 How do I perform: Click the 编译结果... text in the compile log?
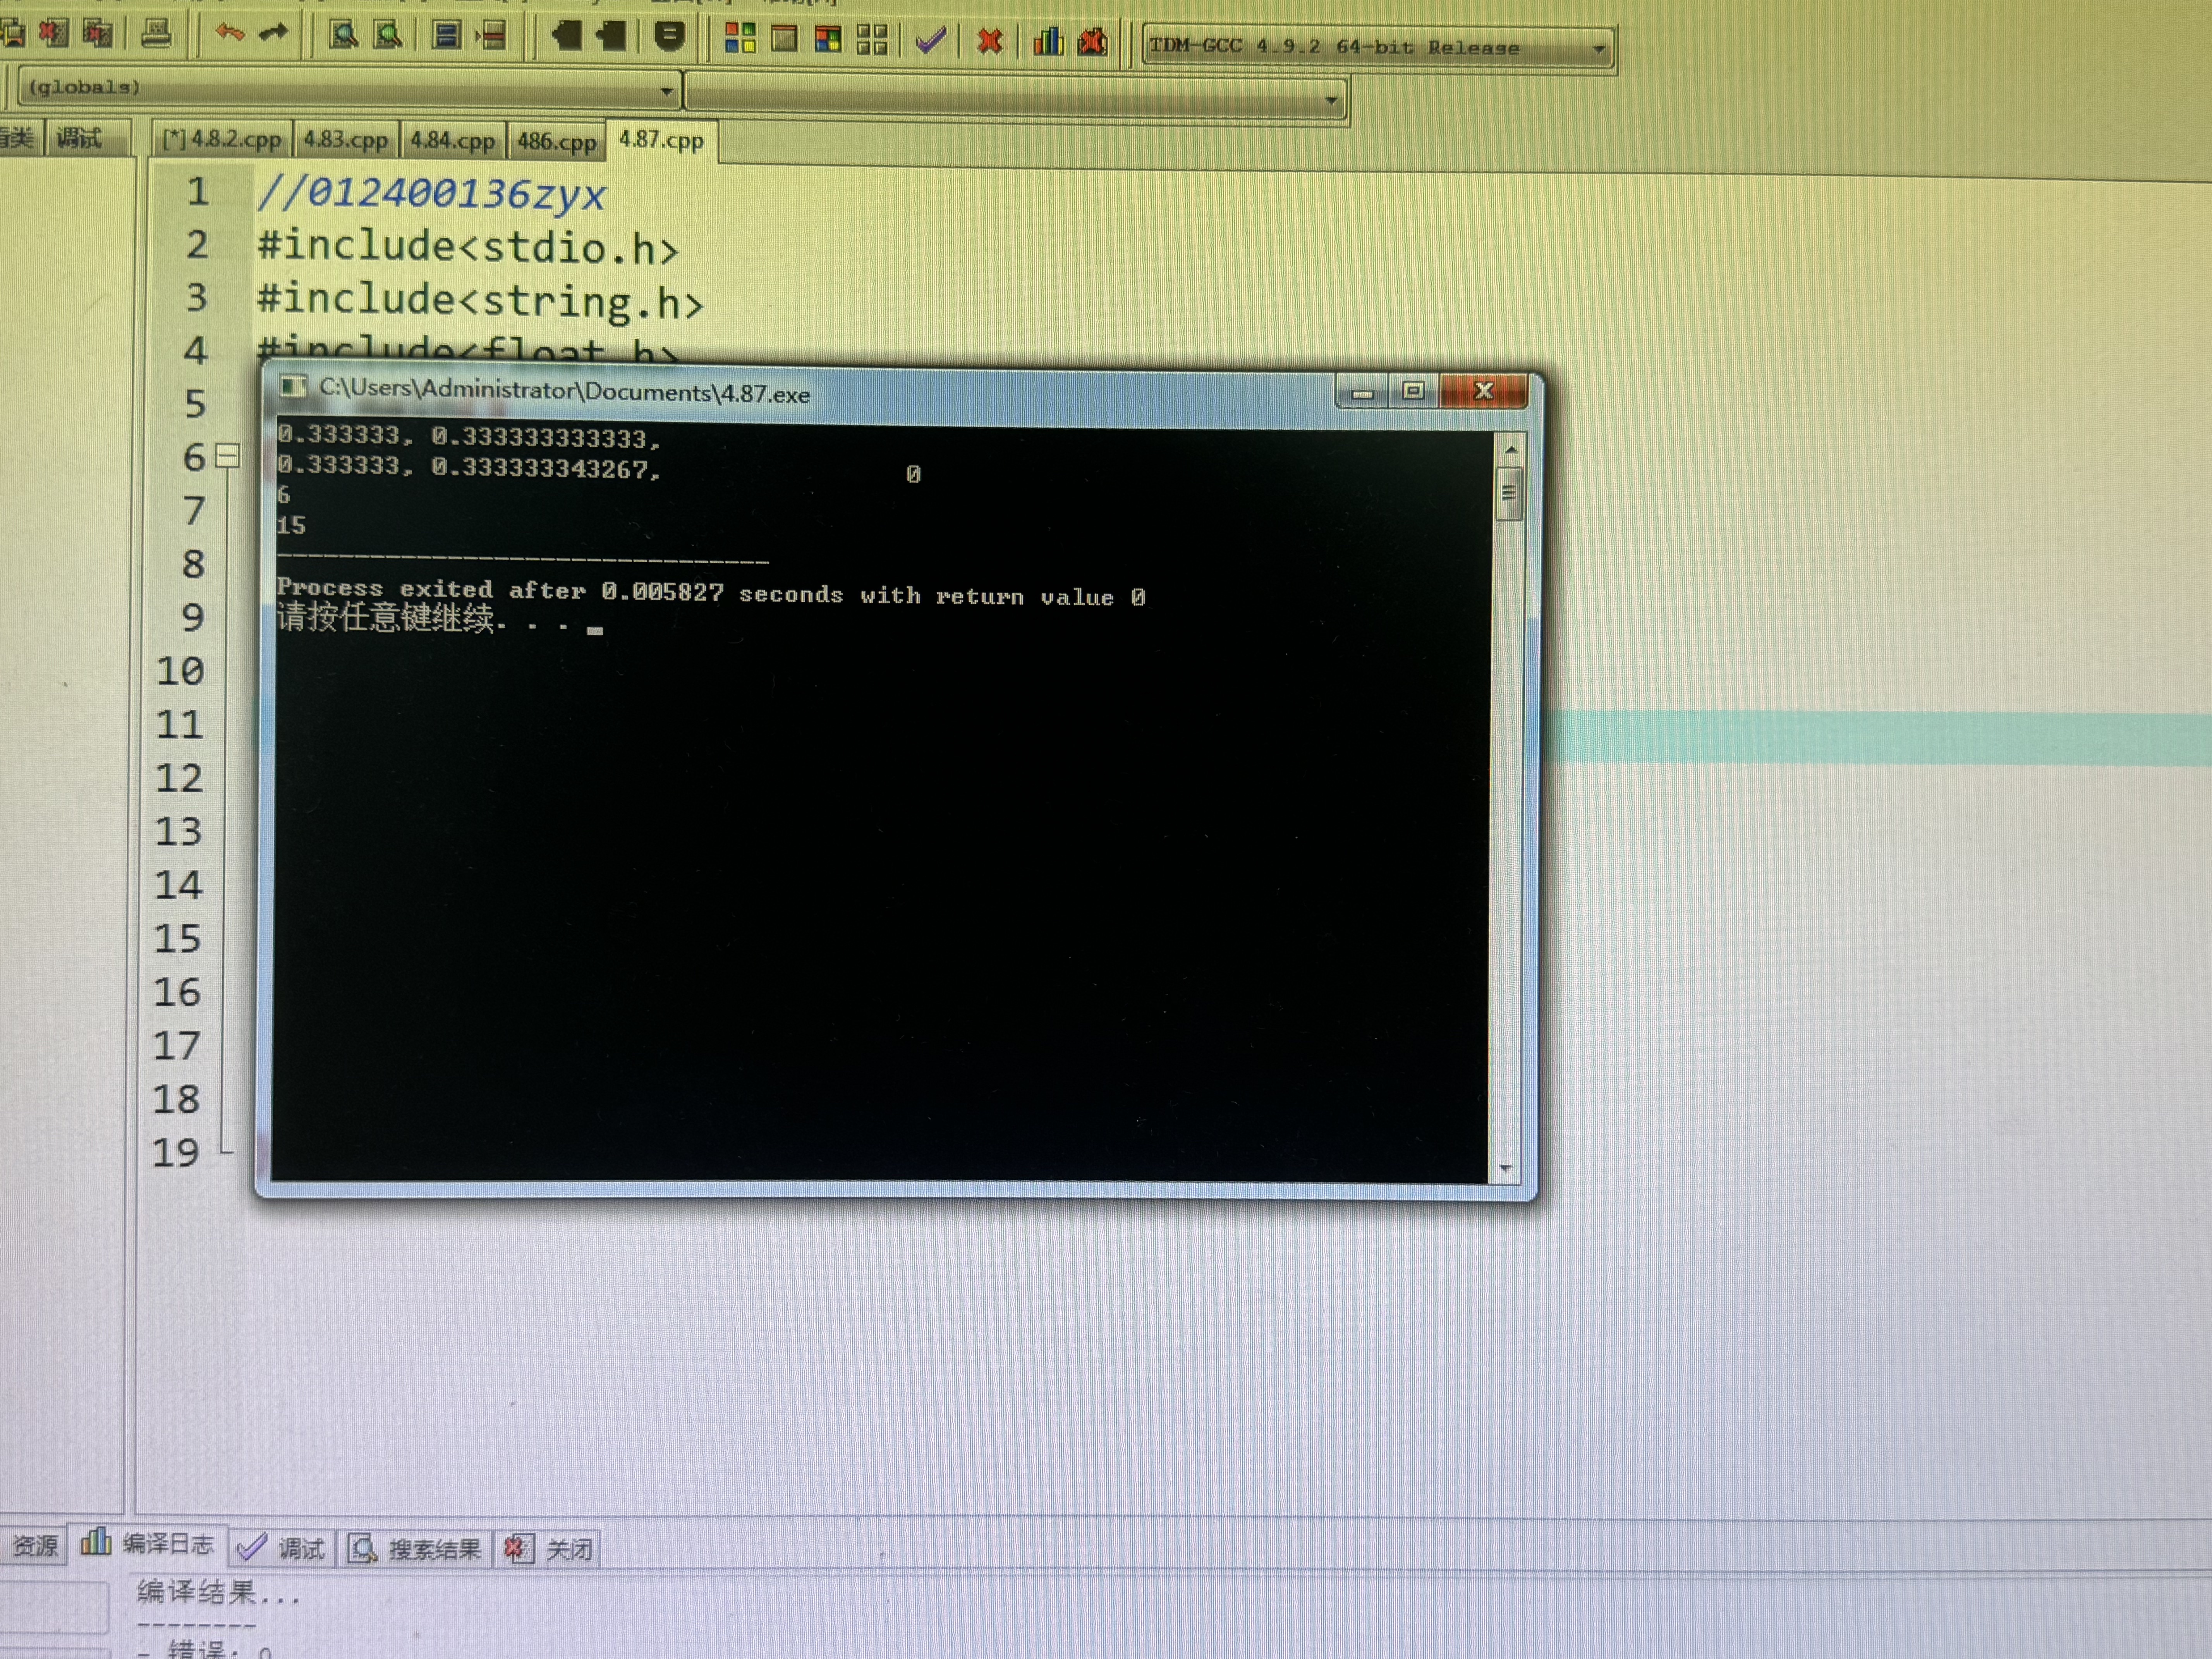click(x=218, y=1592)
